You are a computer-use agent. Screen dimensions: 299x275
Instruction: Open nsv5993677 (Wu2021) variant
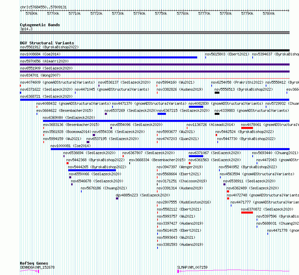[x=176, y=132]
